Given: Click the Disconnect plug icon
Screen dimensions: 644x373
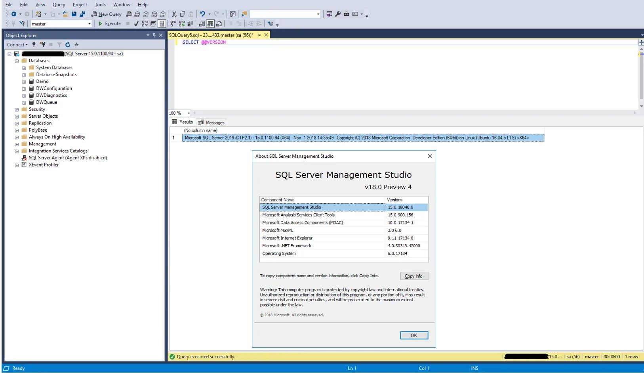Looking at the screenshot, I should 42,44.
